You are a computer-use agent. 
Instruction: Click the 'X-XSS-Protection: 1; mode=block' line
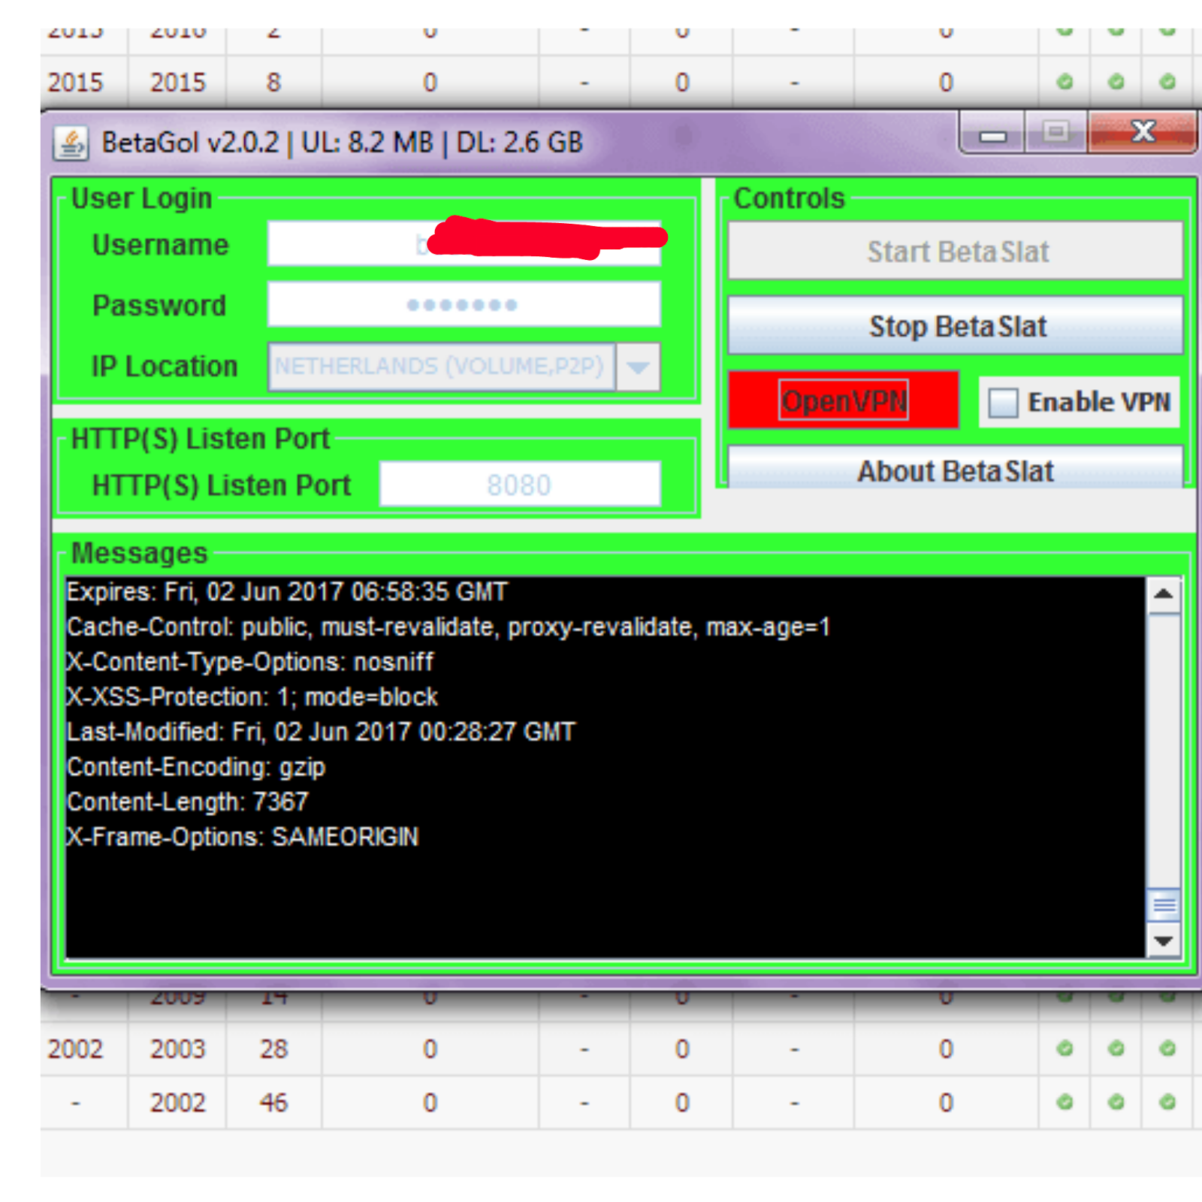click(x=252, y=697)
